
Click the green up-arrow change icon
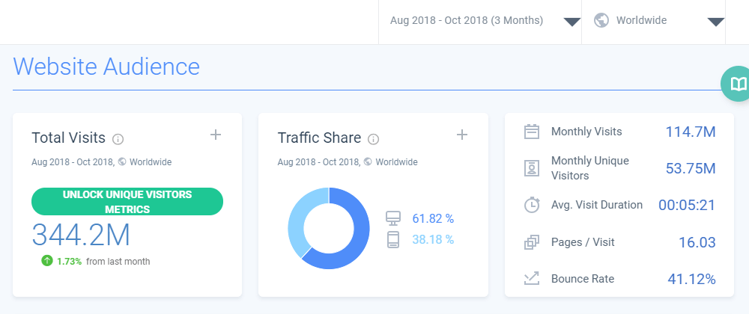click(x=46, y=261)
